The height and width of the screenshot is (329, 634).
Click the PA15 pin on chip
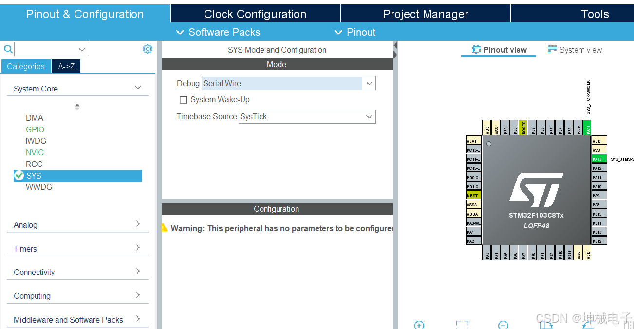pos(578,128)
